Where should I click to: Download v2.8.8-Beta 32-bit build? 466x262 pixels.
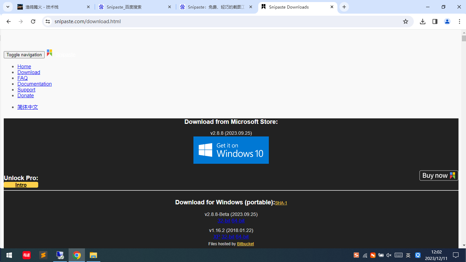point(224,221)
